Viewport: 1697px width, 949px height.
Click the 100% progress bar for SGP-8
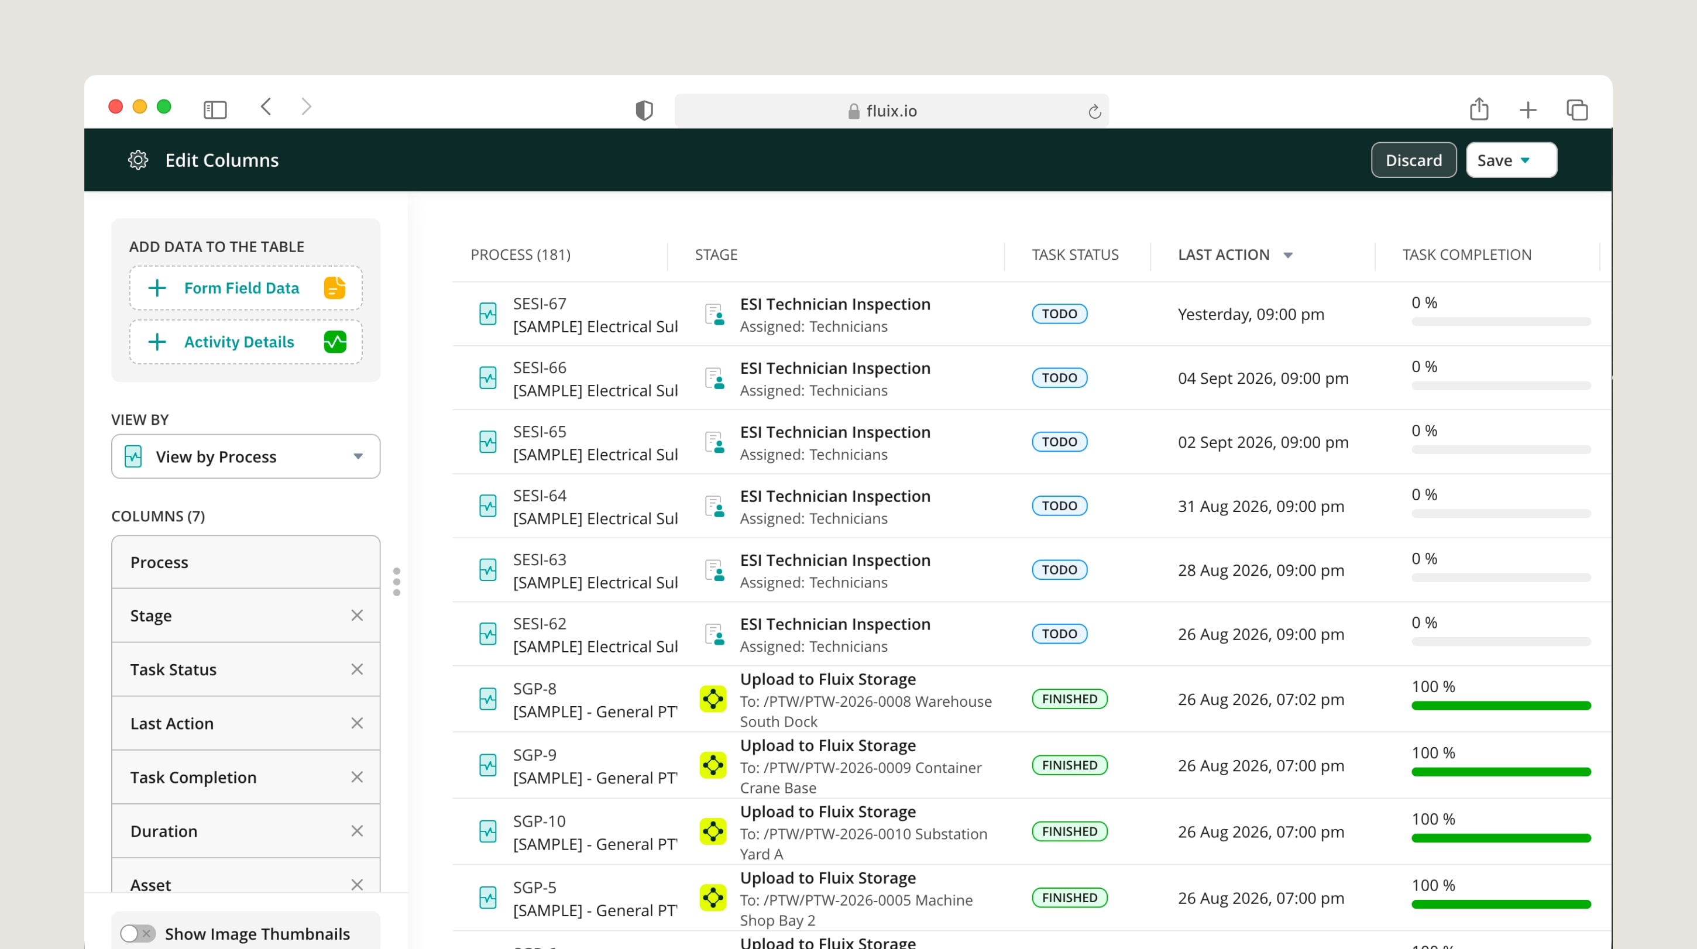point(1501,706)
